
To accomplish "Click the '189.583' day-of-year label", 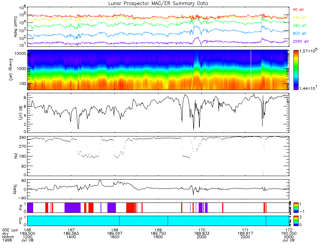I will 71,234.
